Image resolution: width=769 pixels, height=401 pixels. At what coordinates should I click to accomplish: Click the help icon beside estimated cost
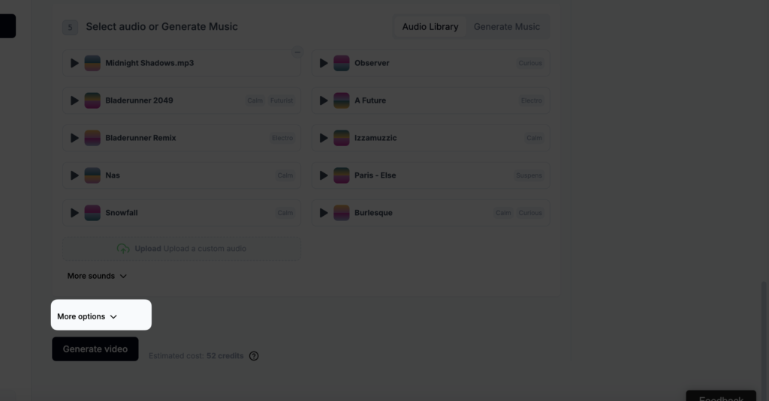[x=254, y=356]
